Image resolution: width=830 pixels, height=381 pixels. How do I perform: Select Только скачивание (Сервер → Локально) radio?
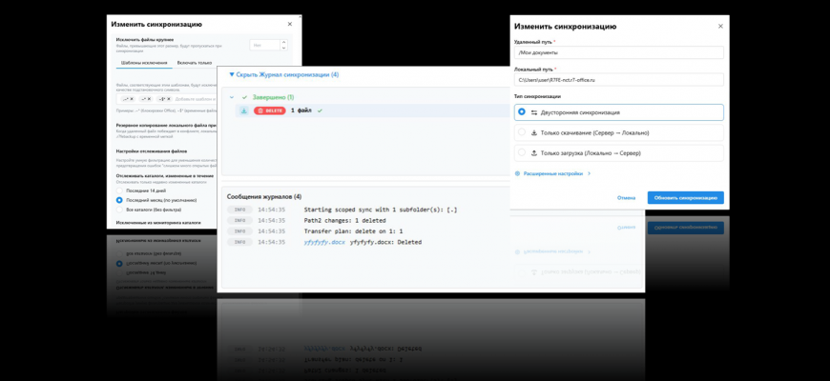pyautogui.click(x=522, y=132)
